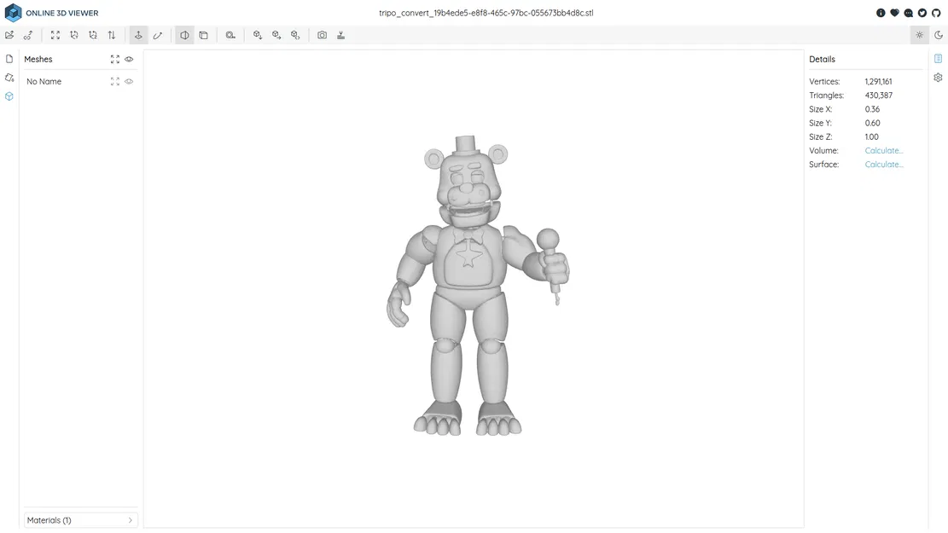Hide the No Name mesh visibility eye
Image resolution: width=948 pixels, height=533 pixels.
pos(128,81)
